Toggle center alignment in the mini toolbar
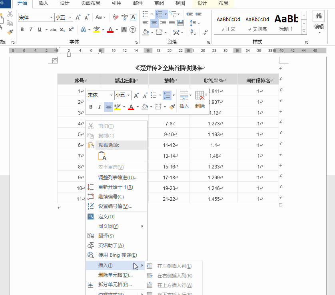The height and width of the screenshot is (295, 335). pos(108,107)
